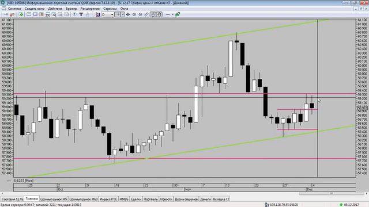Image resolution: width=369 pixels, height=207 pixels.
Task: Click the zoom in circle icon
Action: coord(134,14)
